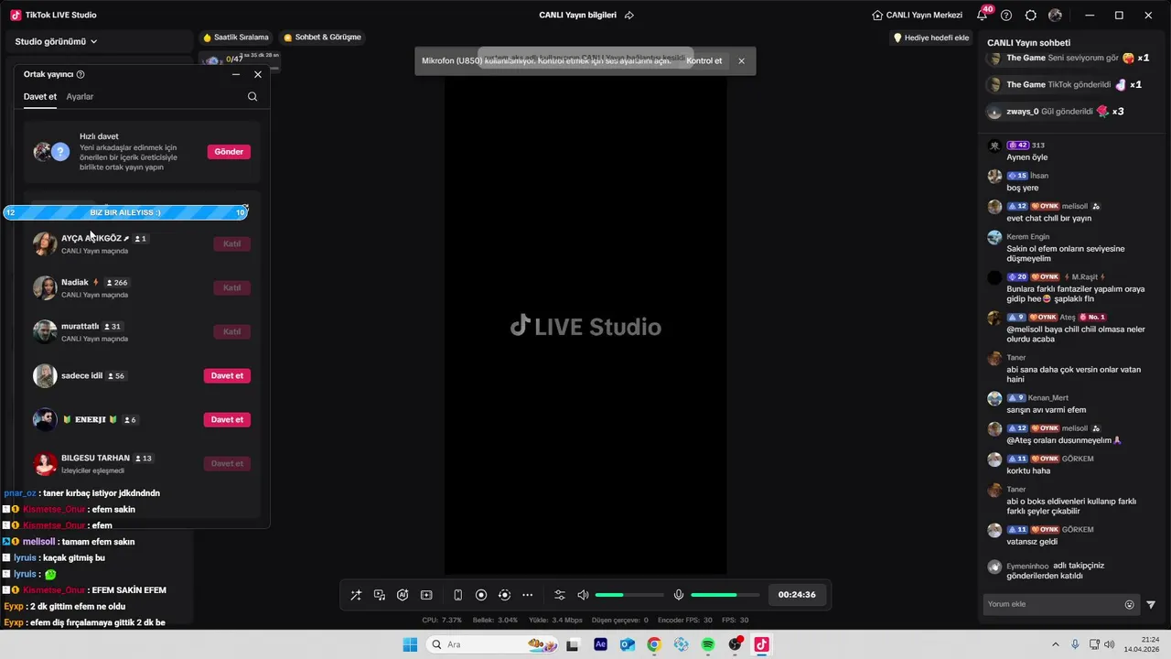Click Katıl next to murattatlı

click(232, 331)
